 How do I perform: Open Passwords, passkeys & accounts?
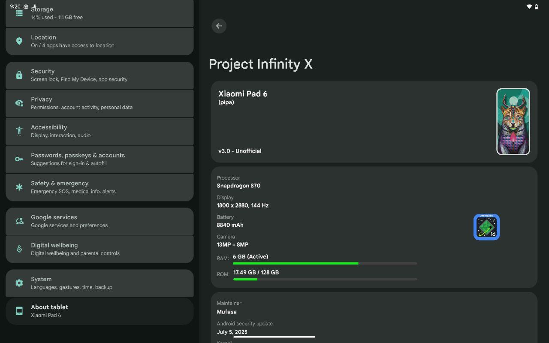tap(100, 159)
